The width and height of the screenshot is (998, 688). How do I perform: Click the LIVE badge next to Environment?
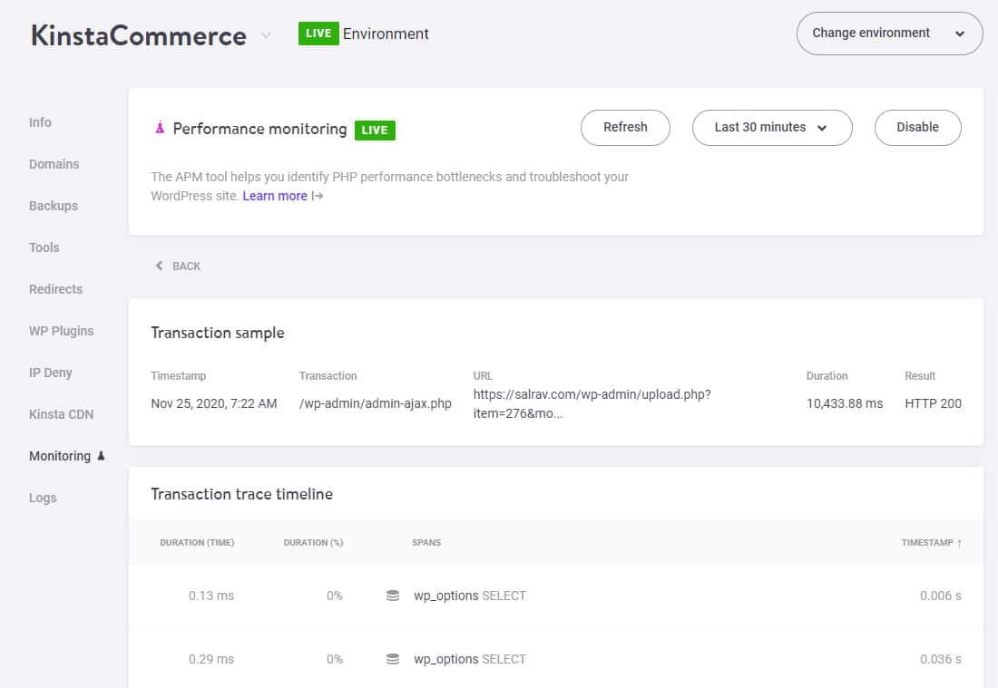click(x=318, y=34)
